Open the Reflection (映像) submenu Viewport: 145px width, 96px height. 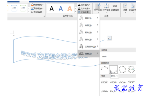pos(89,25)
